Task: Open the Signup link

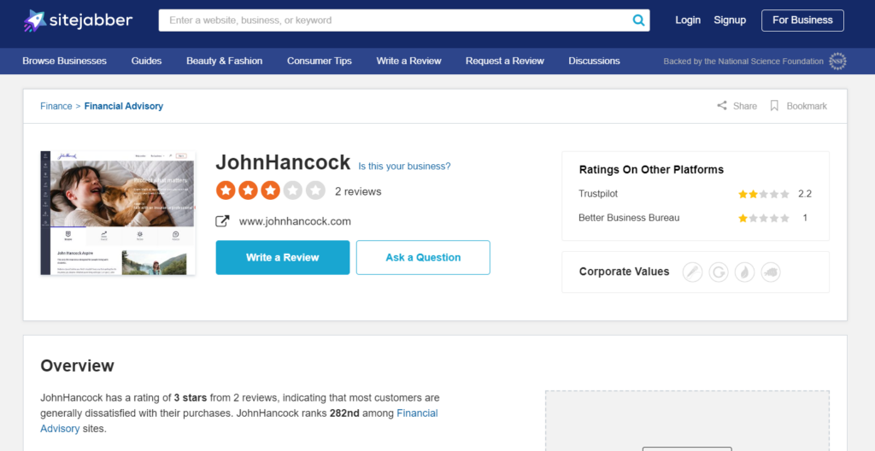Action: pyautogui.click(x=730, y=20)
